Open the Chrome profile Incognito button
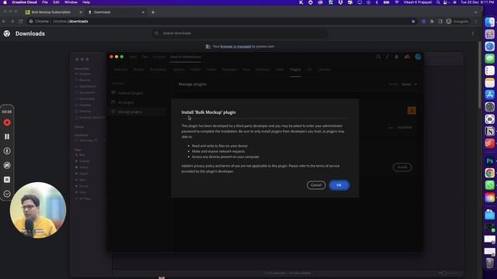The image size is (497, 279). click(x=457, y=21)
